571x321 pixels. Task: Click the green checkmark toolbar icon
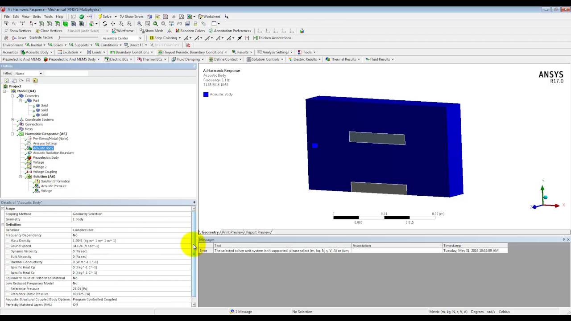pos(81,16)
